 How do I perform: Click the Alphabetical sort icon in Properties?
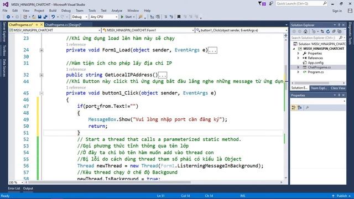coord(300,108)
